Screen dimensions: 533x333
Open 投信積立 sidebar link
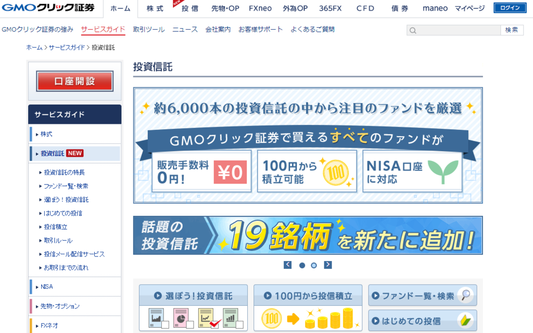[55, 227]
